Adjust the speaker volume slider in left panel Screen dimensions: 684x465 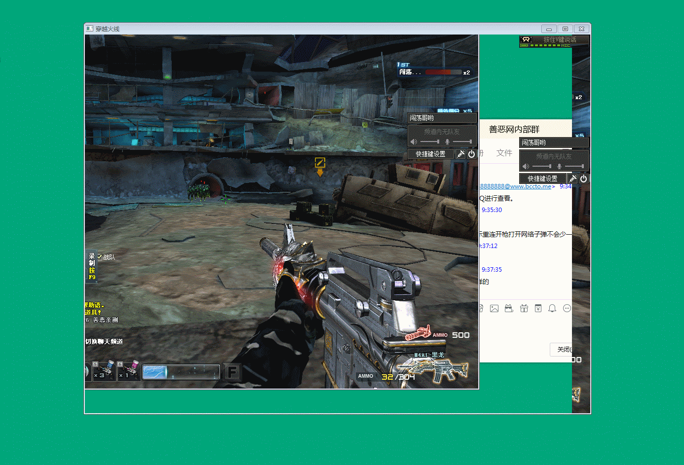coord(429,142)
